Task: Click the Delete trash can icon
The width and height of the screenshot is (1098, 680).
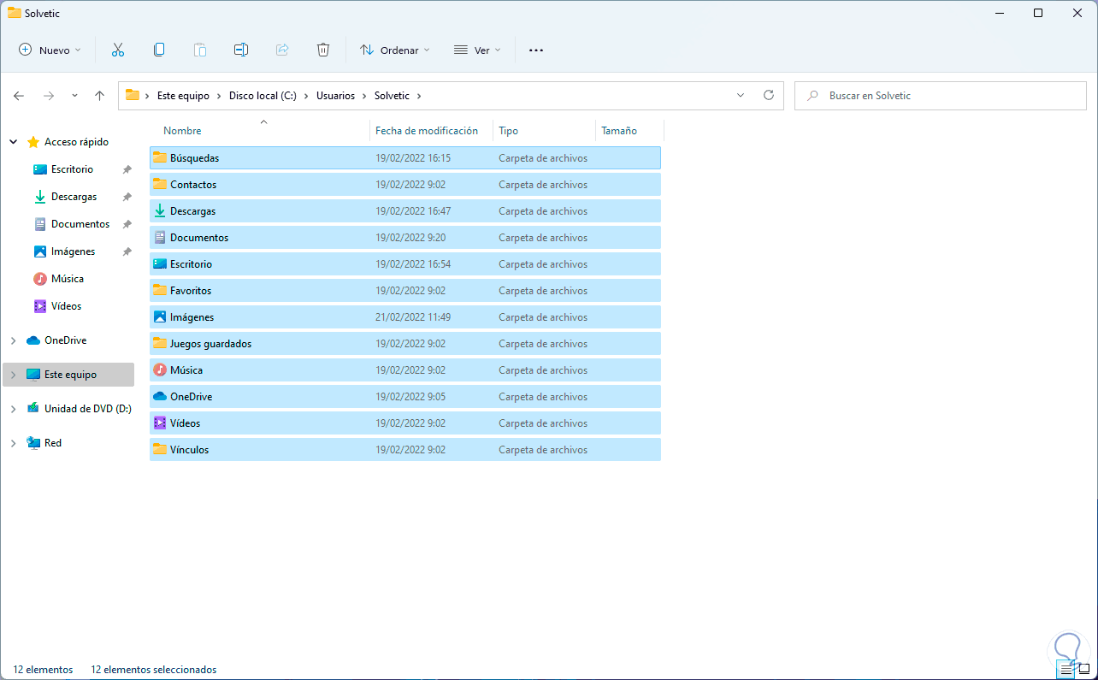Action: [323, 50]
